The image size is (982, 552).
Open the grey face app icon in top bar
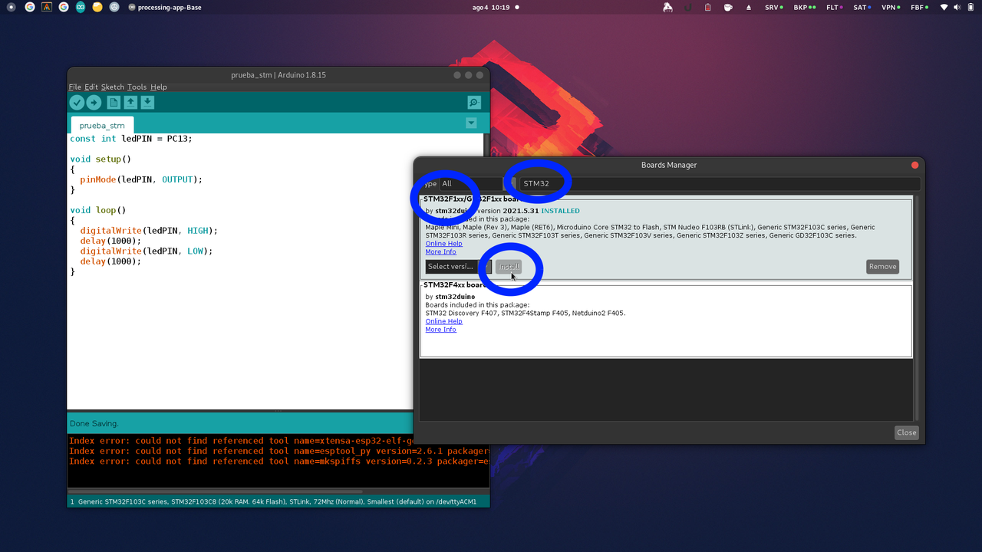point(114,7)
